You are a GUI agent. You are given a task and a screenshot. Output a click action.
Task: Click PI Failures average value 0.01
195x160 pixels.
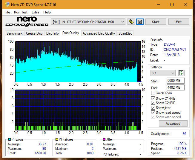(x=90, y=144)
